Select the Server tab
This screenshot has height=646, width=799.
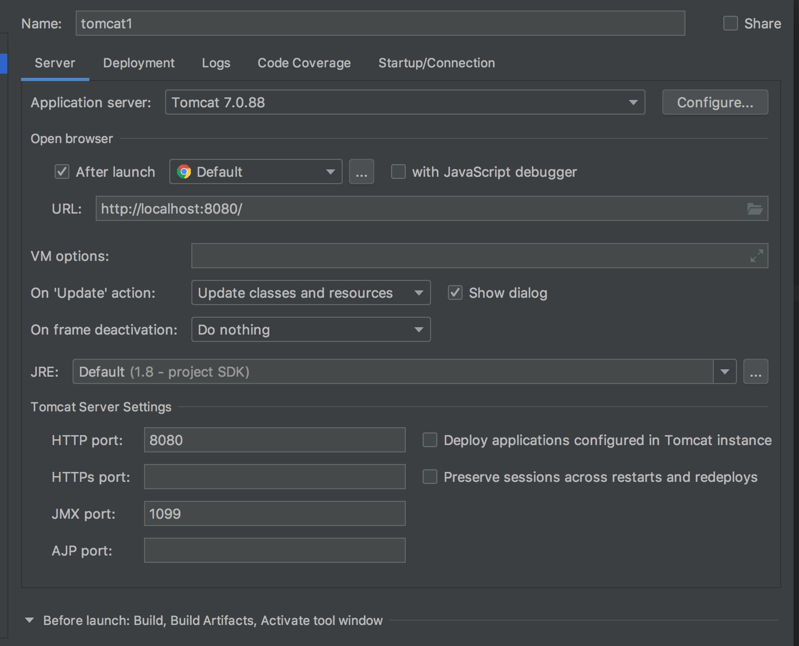pyautogui.click(x=55, y=63)
